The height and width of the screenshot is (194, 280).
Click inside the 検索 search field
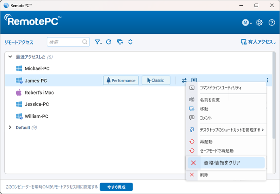68,42
